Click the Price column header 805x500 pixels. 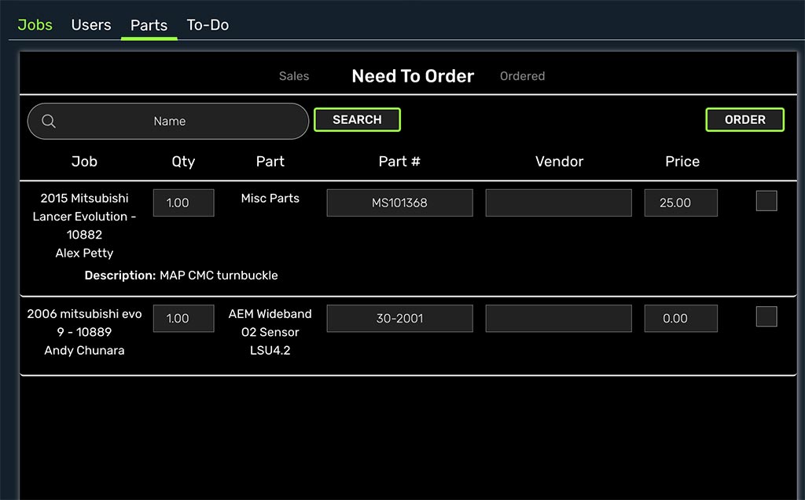682,162
